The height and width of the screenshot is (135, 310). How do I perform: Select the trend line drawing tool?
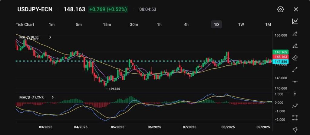coord(295,70)
